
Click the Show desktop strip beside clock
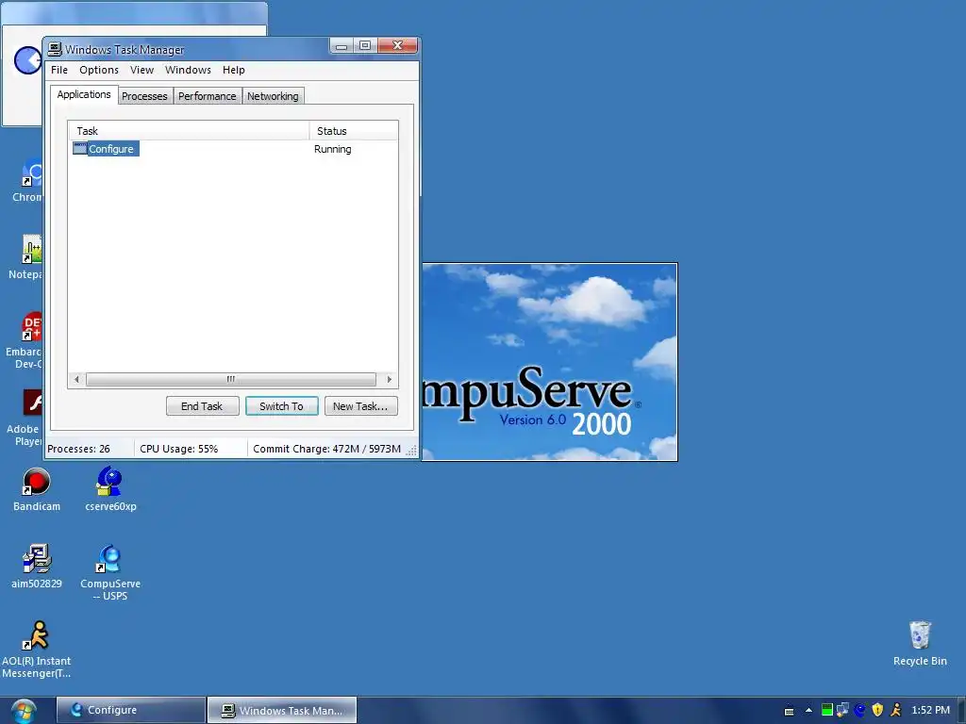point(961,710)
